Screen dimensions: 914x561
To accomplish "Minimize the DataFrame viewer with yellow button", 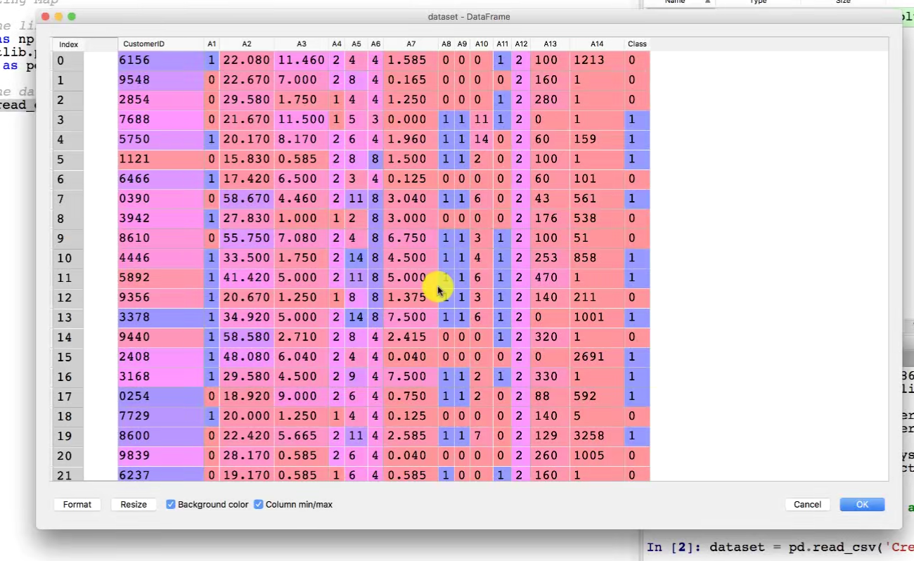I will [x=58, y=16].
